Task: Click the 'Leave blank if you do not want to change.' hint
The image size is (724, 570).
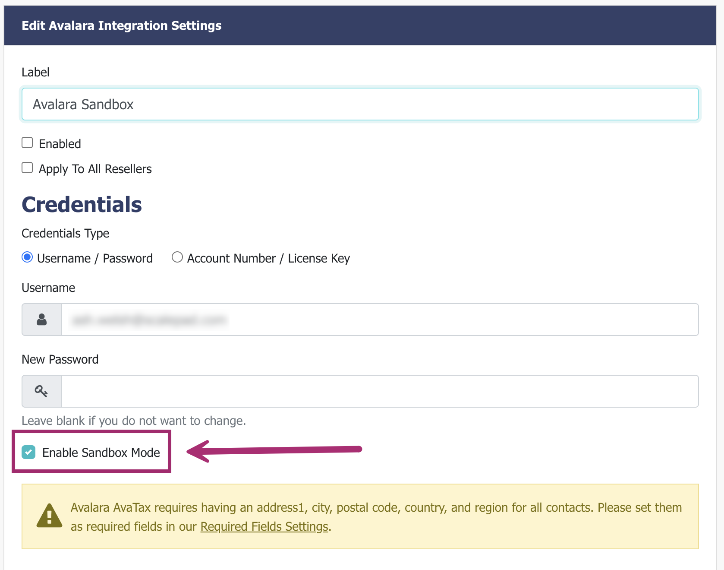Action: coord(134,421)
